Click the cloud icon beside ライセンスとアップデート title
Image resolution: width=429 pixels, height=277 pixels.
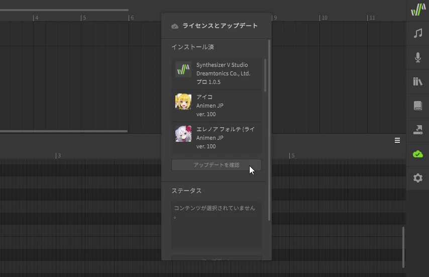click(174, 26)
